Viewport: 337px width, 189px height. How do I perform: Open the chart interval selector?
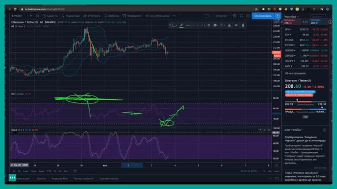click(x=31, y=16)
